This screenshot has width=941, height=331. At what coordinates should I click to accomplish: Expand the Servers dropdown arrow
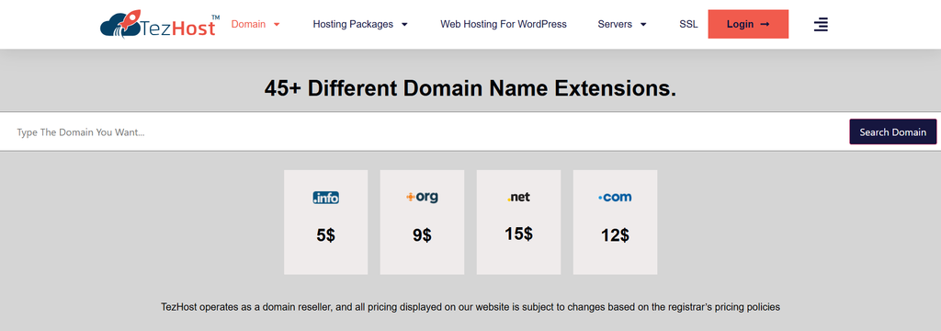(643, 25)
